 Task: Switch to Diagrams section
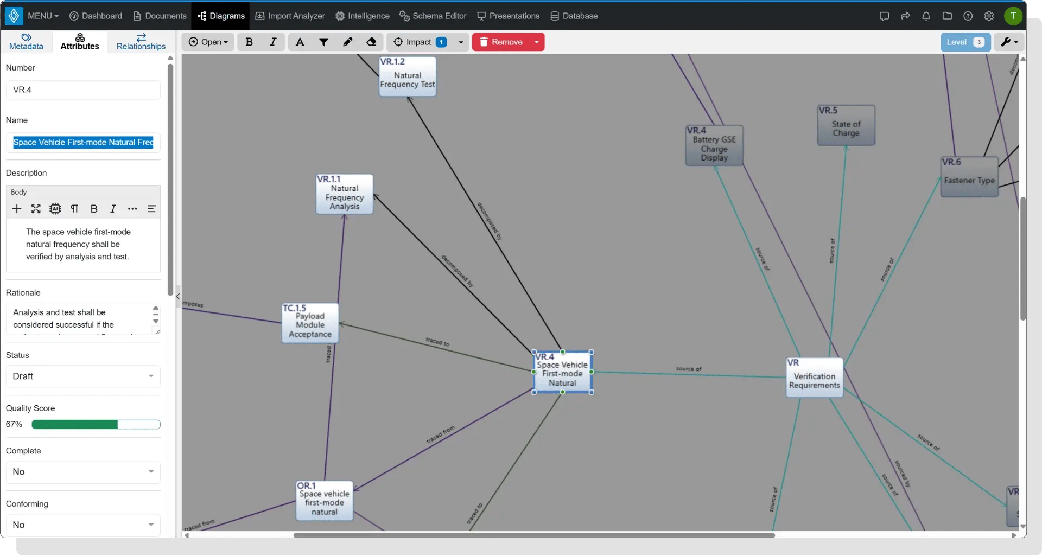click(221, 16)
